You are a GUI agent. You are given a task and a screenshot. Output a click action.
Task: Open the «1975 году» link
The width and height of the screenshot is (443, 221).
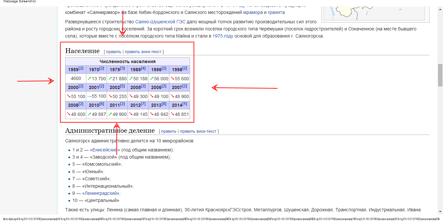point(223,36)
